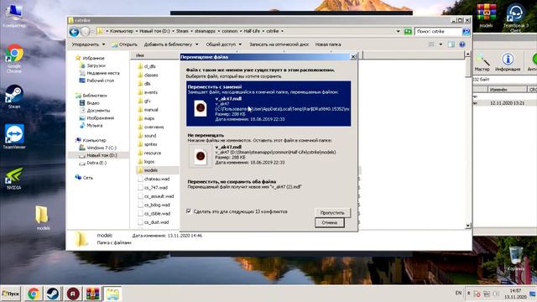The image size is (537, 302).
Task: Click Cancel (Отмена) button in dialog
Action: tap(329, 222)
